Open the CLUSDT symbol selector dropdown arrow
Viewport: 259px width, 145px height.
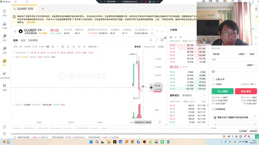[44, 30]
